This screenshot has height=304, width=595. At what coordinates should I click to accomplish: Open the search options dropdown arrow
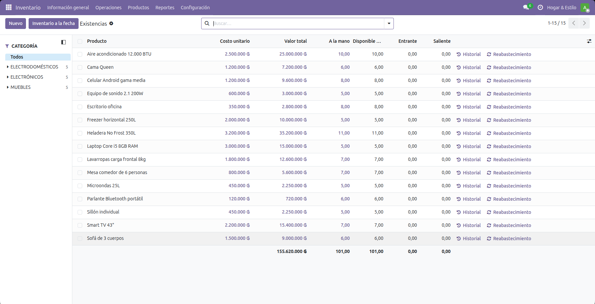coord(389,23)
